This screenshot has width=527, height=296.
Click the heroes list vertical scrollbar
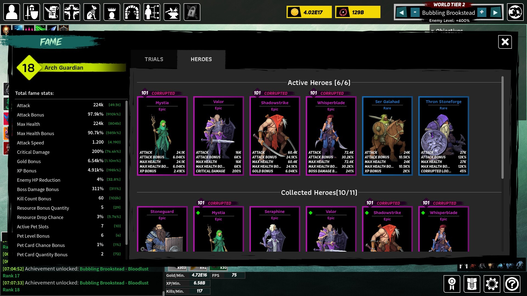coord(502,128)
